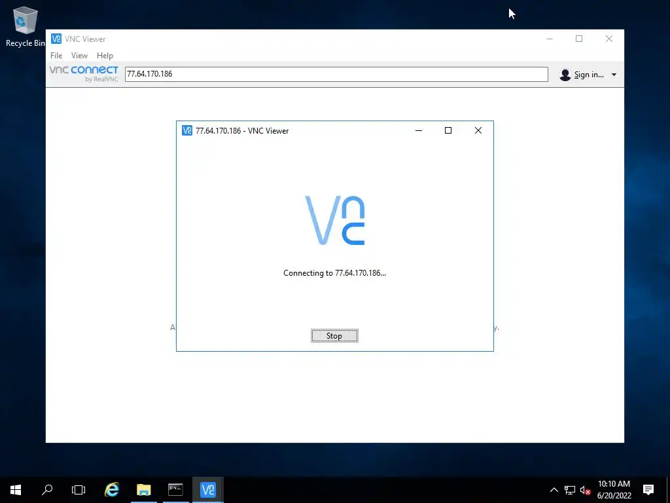The height and width of the screenshot is (503, 670).
Task: Click the VNC Connect by RealVNC logo
Action: (84, 73)
